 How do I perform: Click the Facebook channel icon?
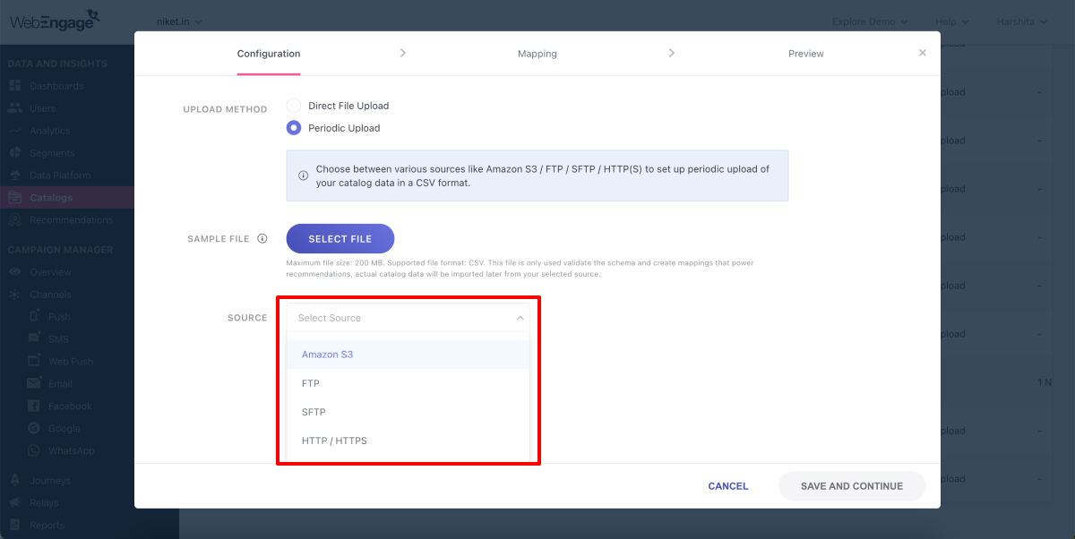(x=34, y=406)
